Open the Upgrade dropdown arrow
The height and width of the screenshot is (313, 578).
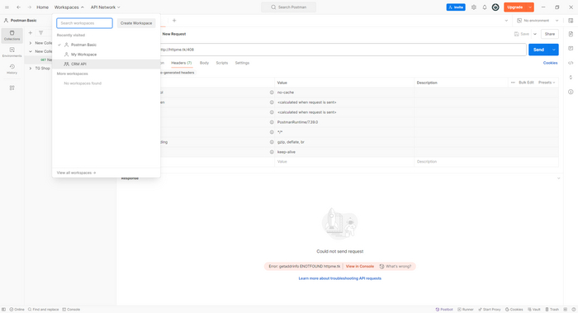click(530, 7)
